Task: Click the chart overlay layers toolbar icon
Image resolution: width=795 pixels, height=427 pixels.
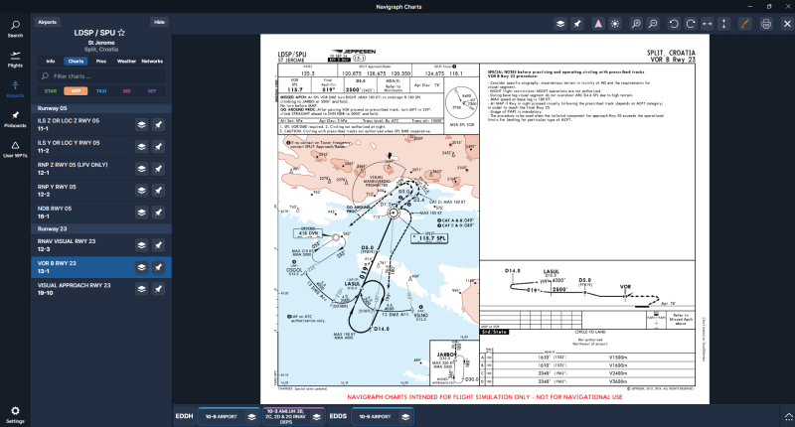Action: click(x=560, y=24)
